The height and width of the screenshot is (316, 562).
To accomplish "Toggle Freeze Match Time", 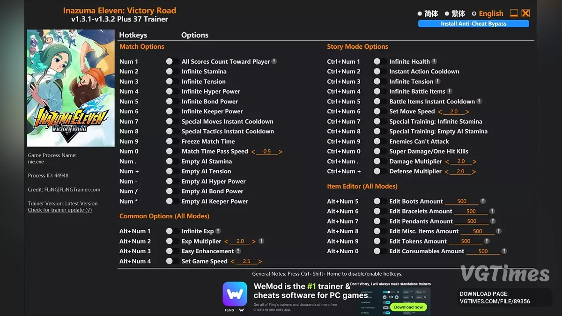I will [x=172, y=141].
